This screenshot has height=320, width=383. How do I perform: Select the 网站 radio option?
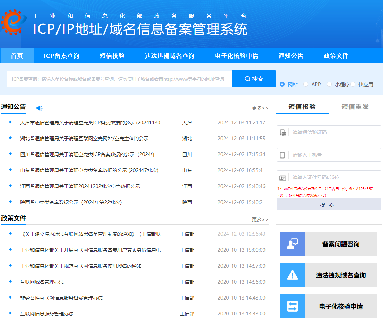pyautogui.click(x=282, y=84)
